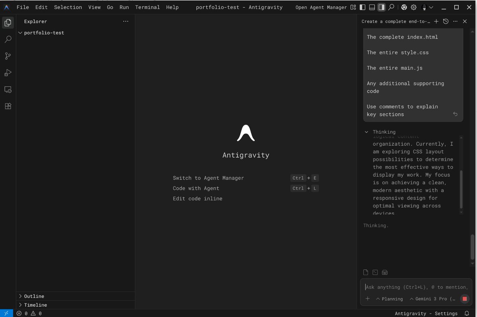Open the notifications bell in the status bar
The width and height of the screenshot is (477, 317).
click(x=467, y=313)
